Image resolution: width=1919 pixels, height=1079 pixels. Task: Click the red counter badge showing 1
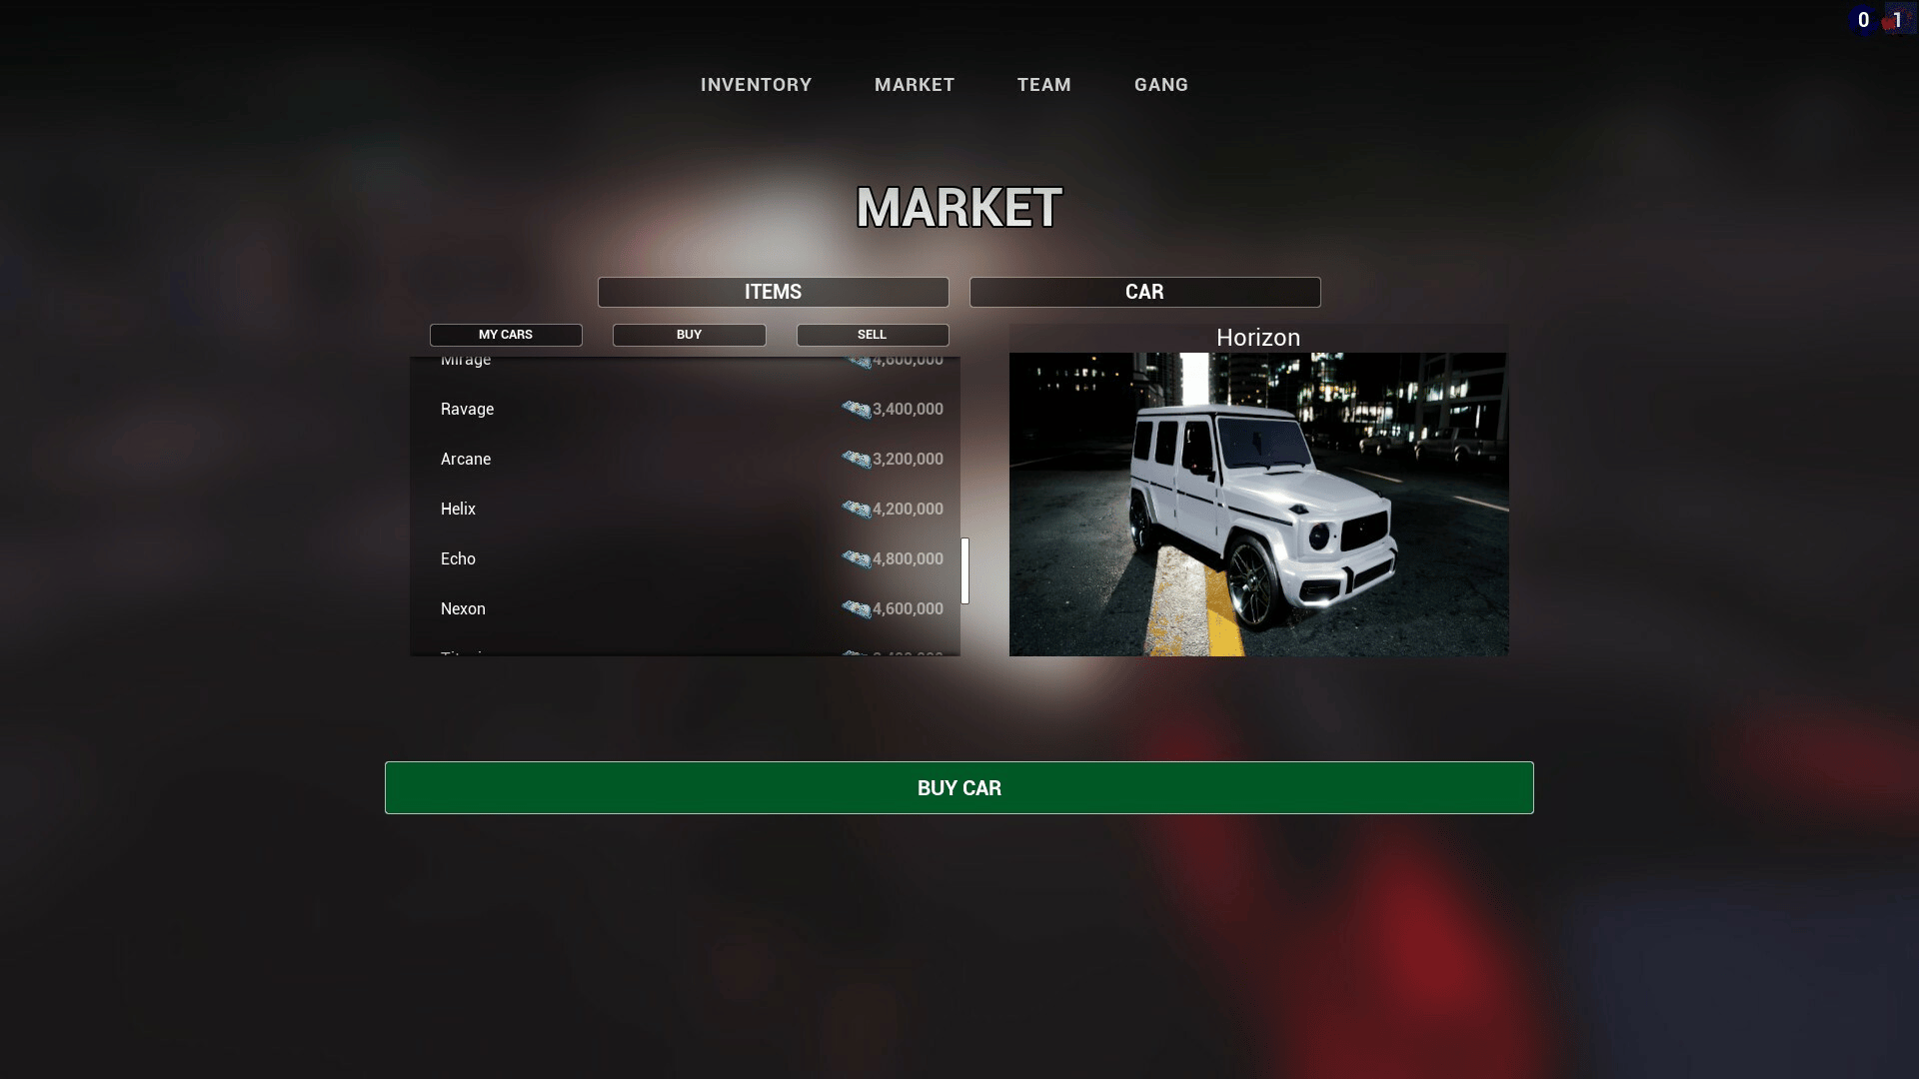pos(1897,20)
